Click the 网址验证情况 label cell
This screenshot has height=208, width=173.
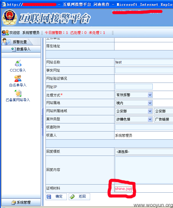tap(80, 79)
